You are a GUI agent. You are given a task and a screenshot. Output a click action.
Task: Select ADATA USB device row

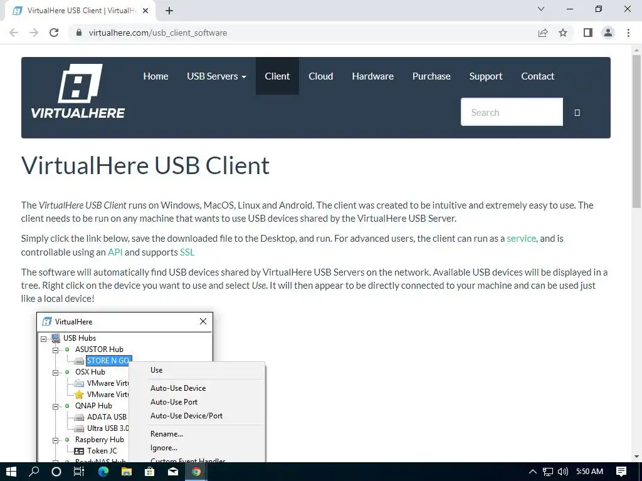(x=107, y=416)
